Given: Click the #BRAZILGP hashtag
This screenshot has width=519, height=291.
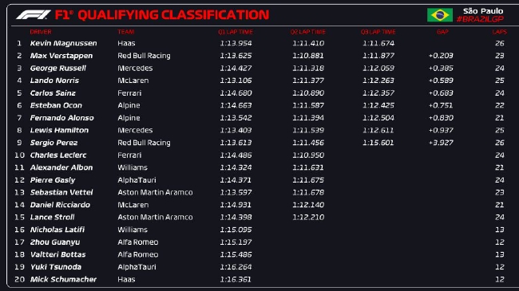Looking at the screenshot, I should click(x=480, y=19).
